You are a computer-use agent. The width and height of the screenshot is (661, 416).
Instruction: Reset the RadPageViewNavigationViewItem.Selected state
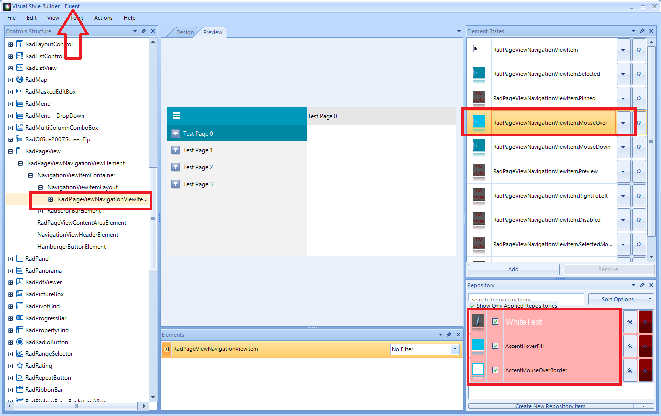point(639,74)
